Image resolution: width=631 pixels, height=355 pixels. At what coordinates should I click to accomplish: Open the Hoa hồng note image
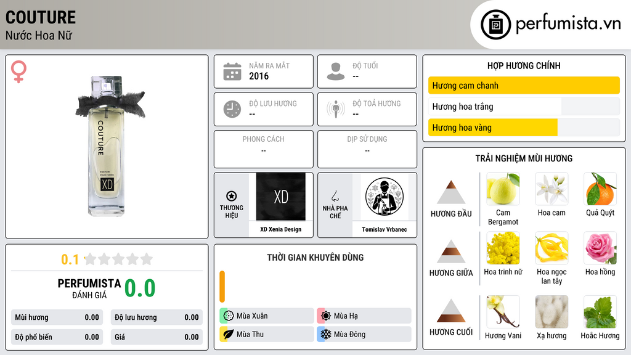pos(600,248)
